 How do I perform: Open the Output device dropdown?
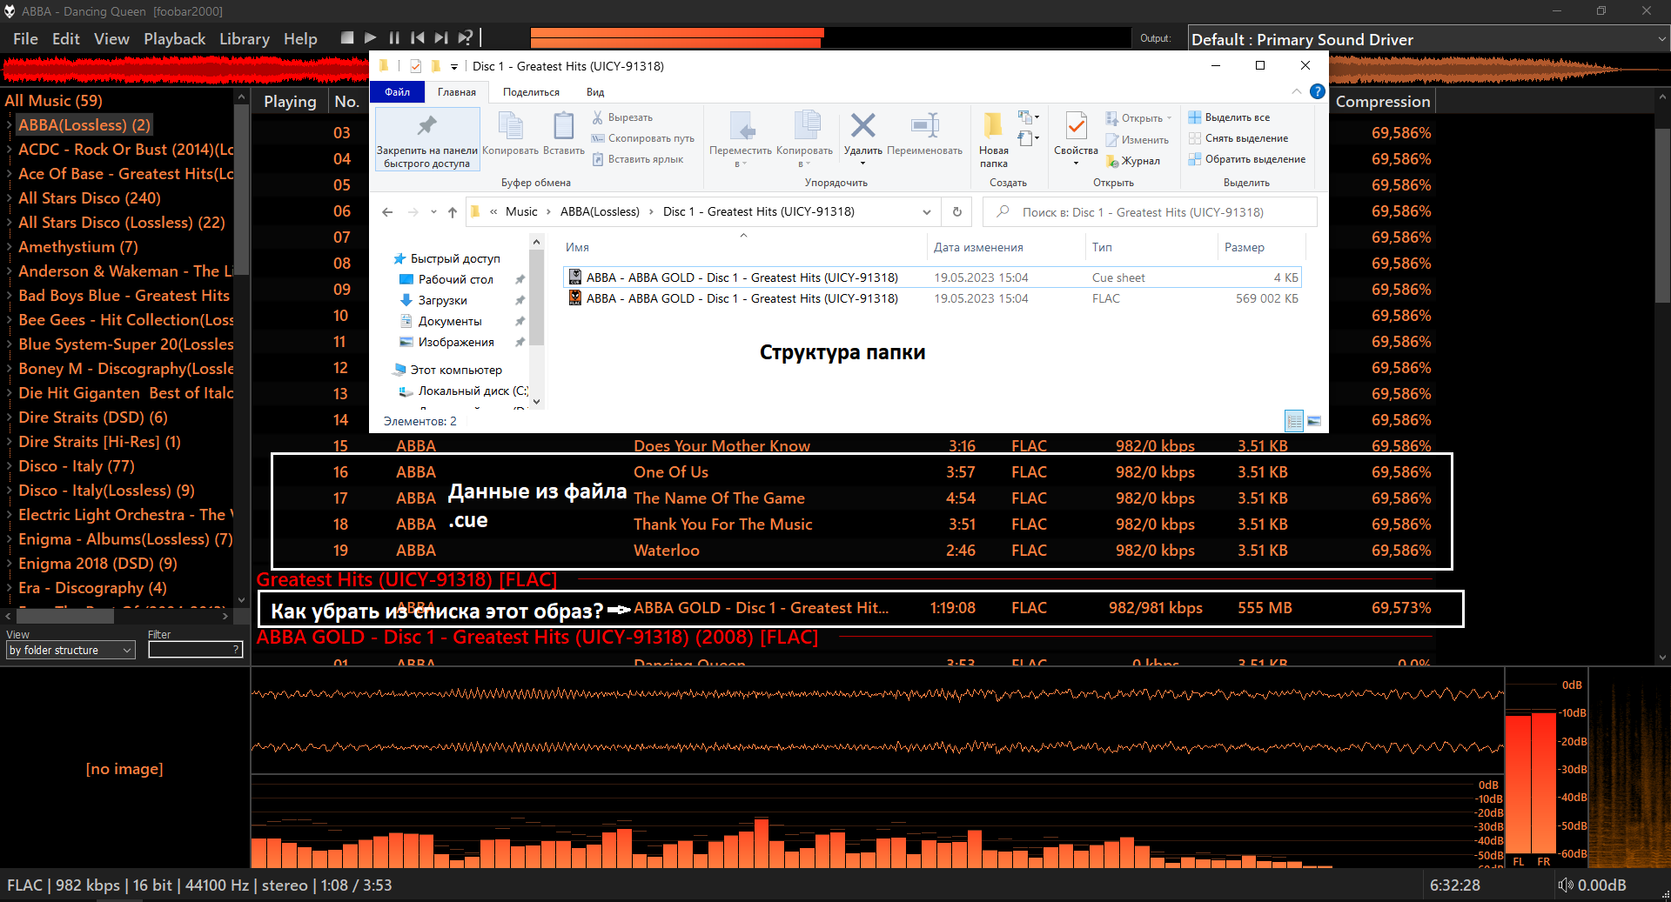point(1427,39)
